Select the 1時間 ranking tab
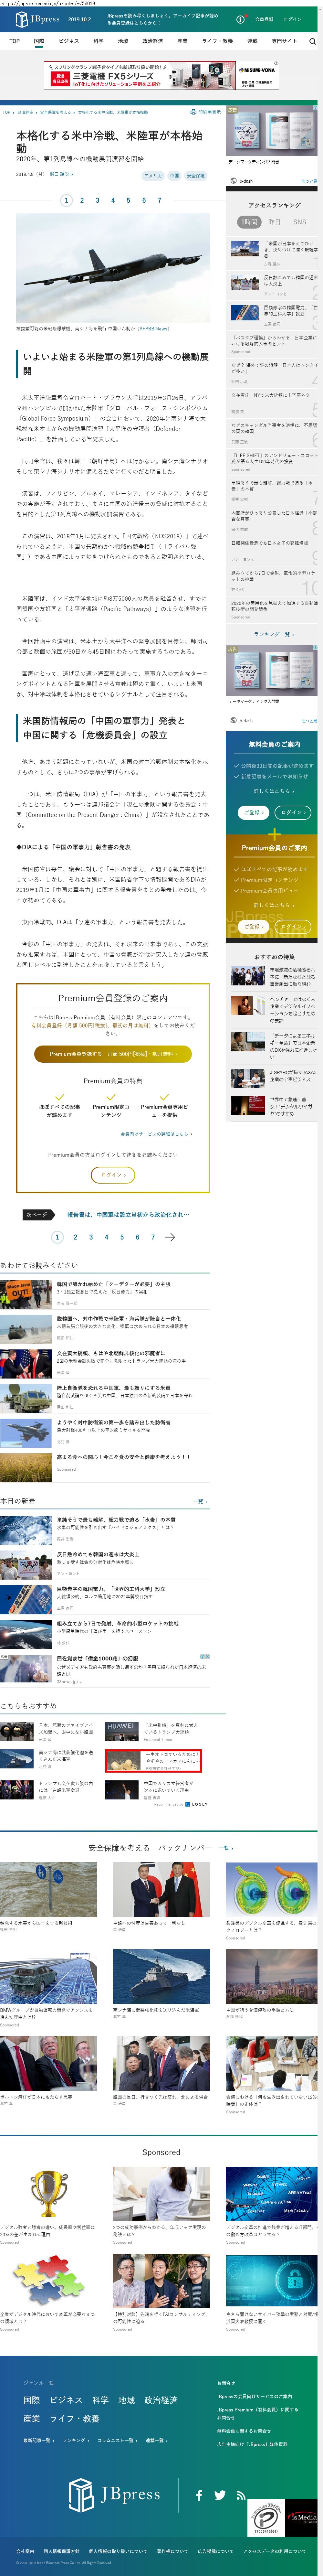 pyautogui.click(x=248, y=222)
